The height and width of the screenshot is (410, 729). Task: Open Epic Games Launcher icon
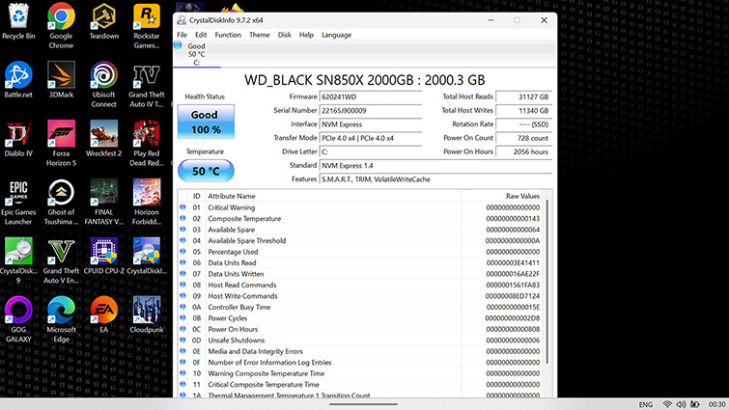pyautogui.click(x=18, y=203)
